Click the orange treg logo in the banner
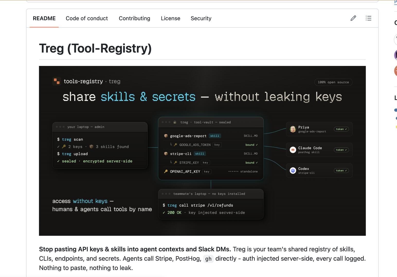Image resolution: width=397 pixels, height=277 pixels. pos(57,81)
